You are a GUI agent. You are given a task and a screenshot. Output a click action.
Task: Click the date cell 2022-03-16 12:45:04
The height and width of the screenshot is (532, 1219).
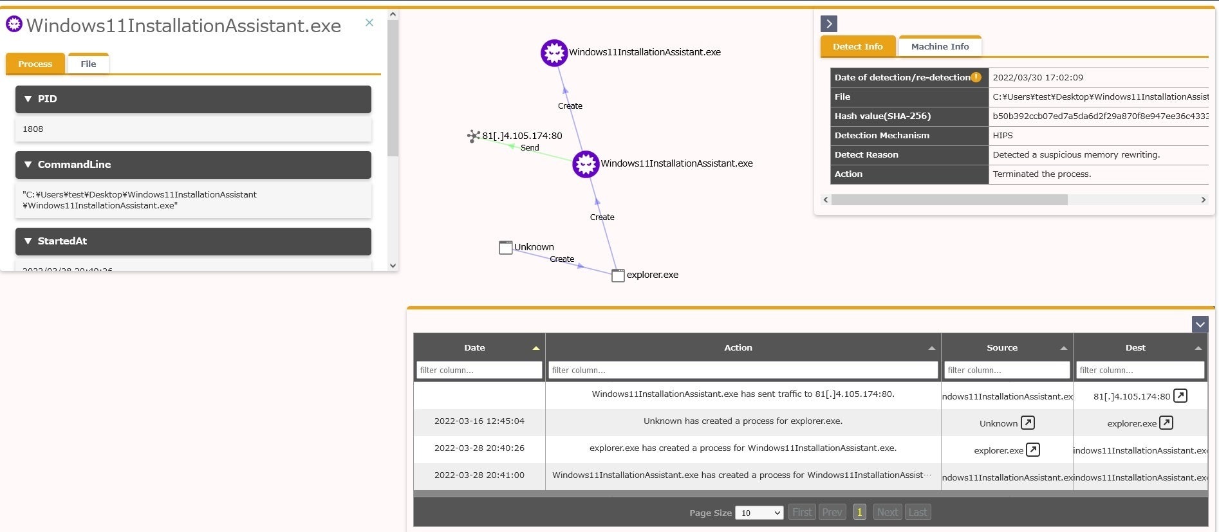(479, 421)
